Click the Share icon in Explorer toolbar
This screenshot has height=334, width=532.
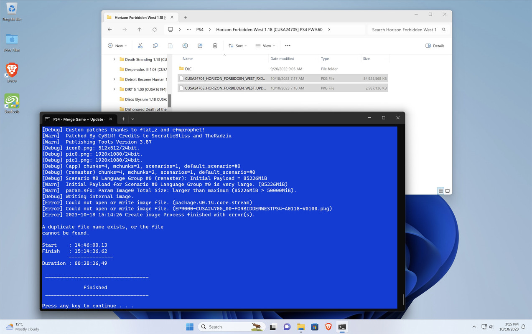coord(200,46)
